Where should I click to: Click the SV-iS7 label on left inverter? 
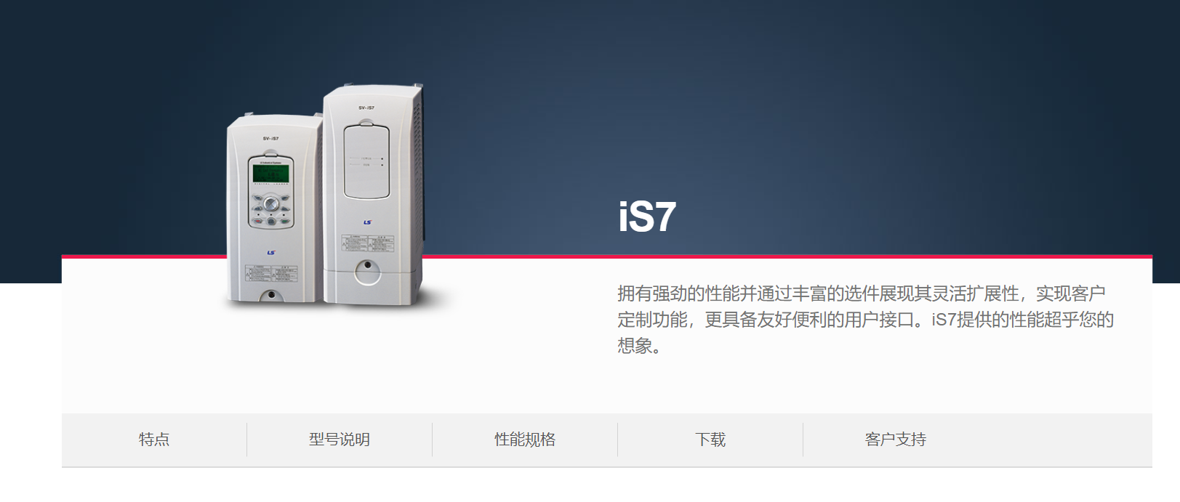coord(270,139)
